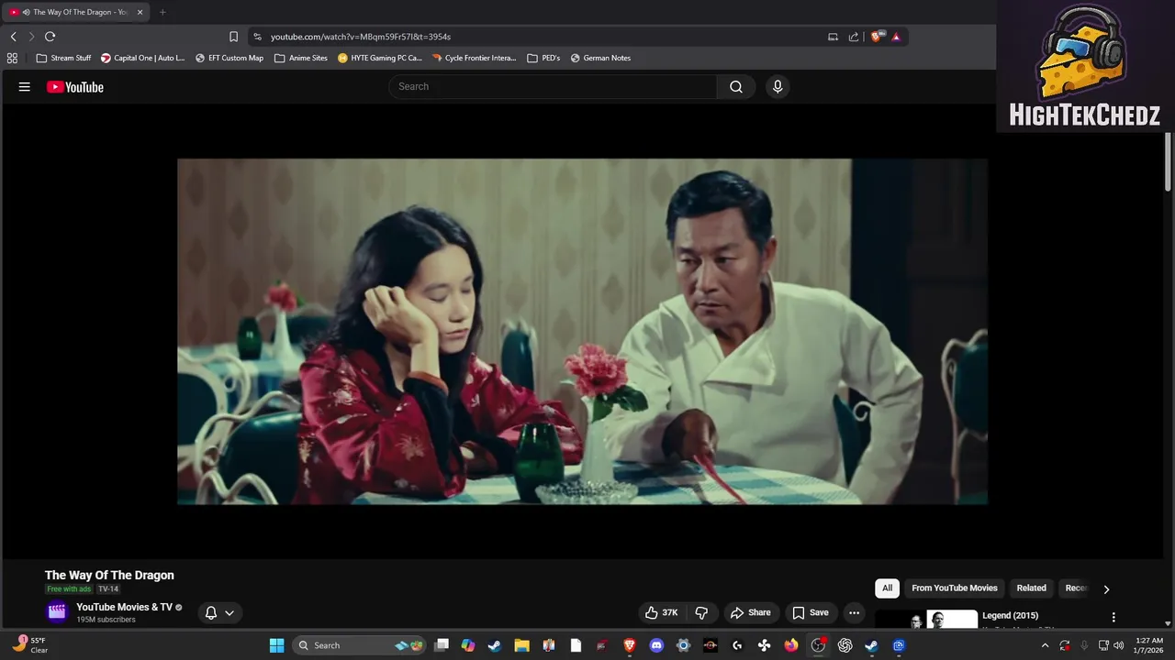Click the search magnifier button
Screen dimensions: 1175x660
pos(736,86)
